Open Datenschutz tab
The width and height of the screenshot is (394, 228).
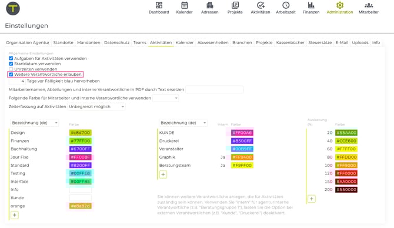pyautogui.click(x=117, y=43)
